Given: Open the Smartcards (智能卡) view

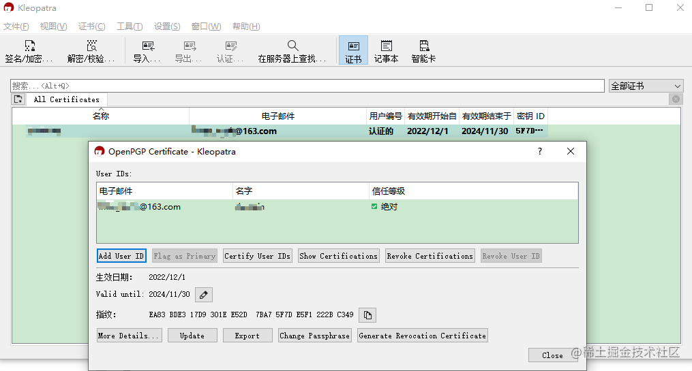Looking at the screenshot, I should [x=423, y=51].
